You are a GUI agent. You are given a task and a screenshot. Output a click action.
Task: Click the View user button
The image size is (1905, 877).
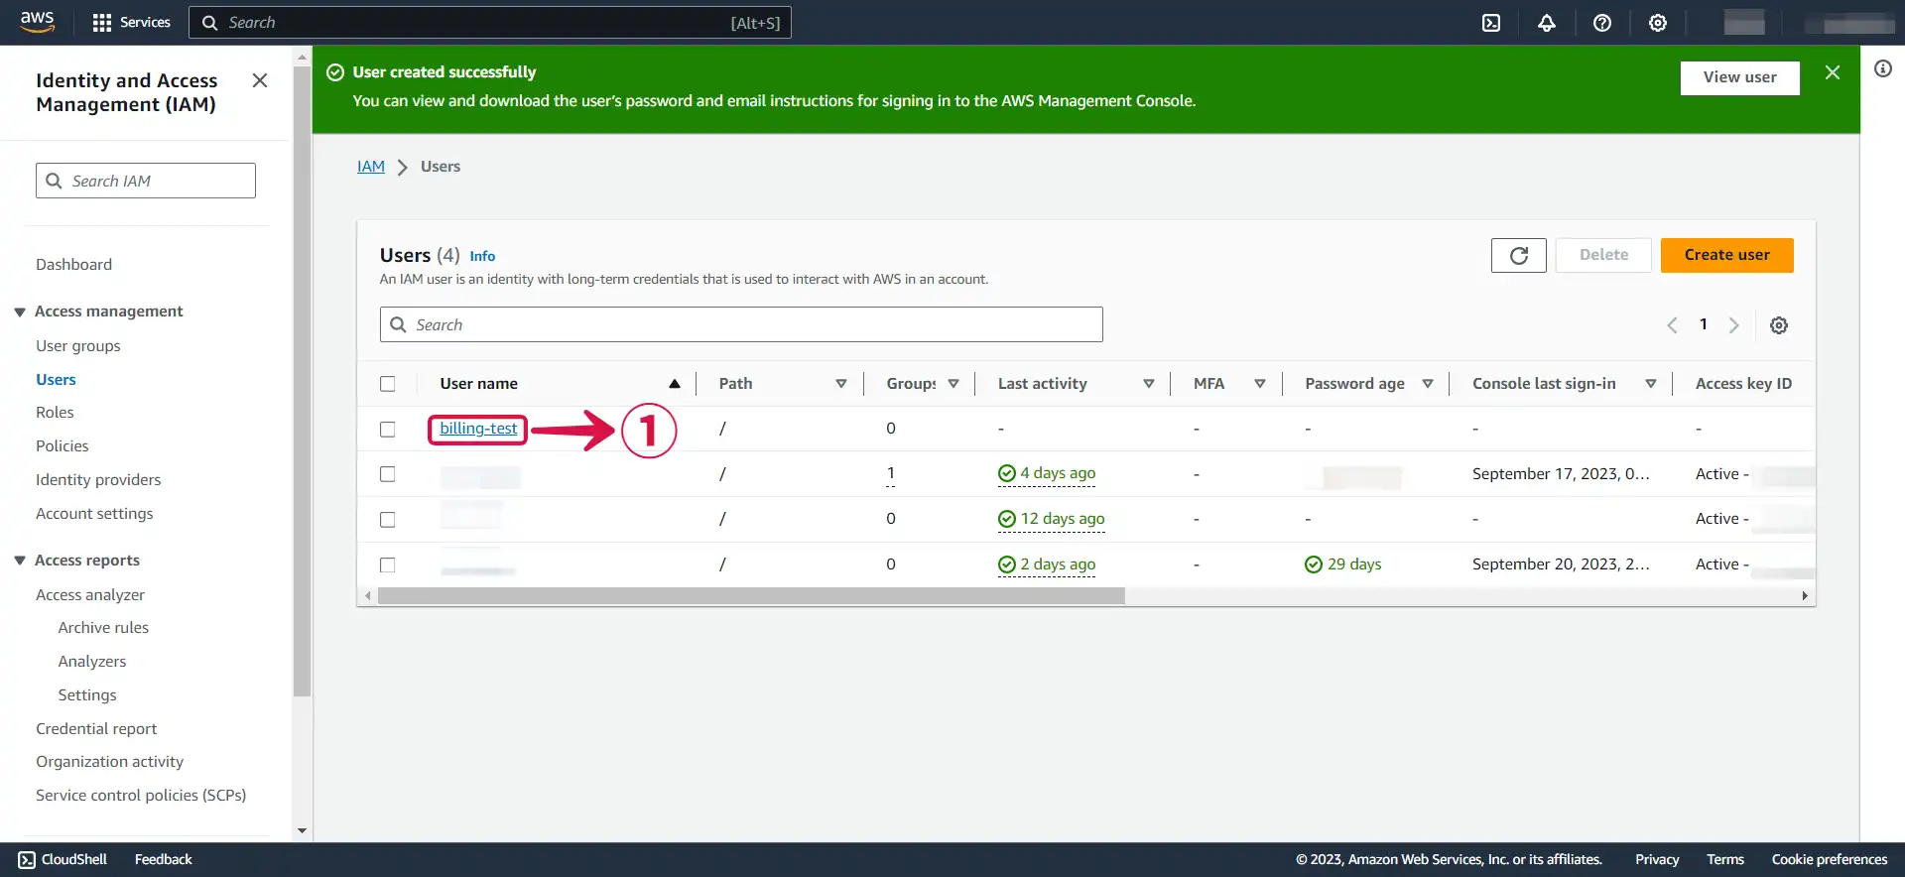tap(1739, 77)
